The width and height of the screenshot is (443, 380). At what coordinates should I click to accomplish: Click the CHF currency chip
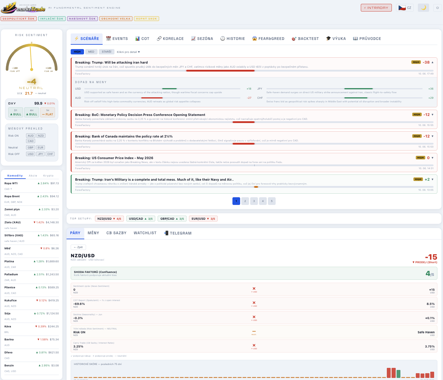(50, 154)
